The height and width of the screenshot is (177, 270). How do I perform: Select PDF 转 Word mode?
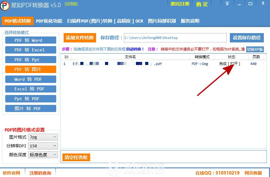[31, 40]
